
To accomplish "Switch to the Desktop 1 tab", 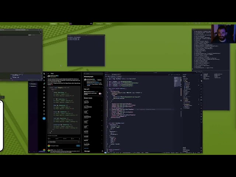I will click(53, 24).
